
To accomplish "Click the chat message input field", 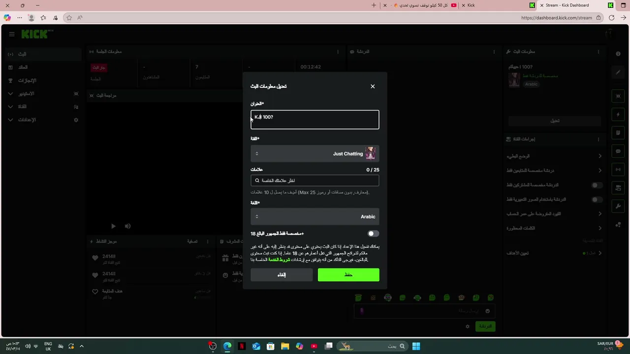I will [424, 311].
